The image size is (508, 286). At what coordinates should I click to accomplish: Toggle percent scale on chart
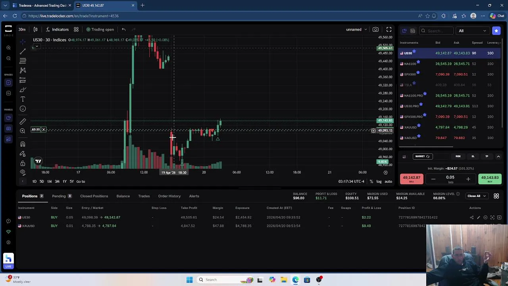pyautogui.click(x=371, y=182)
